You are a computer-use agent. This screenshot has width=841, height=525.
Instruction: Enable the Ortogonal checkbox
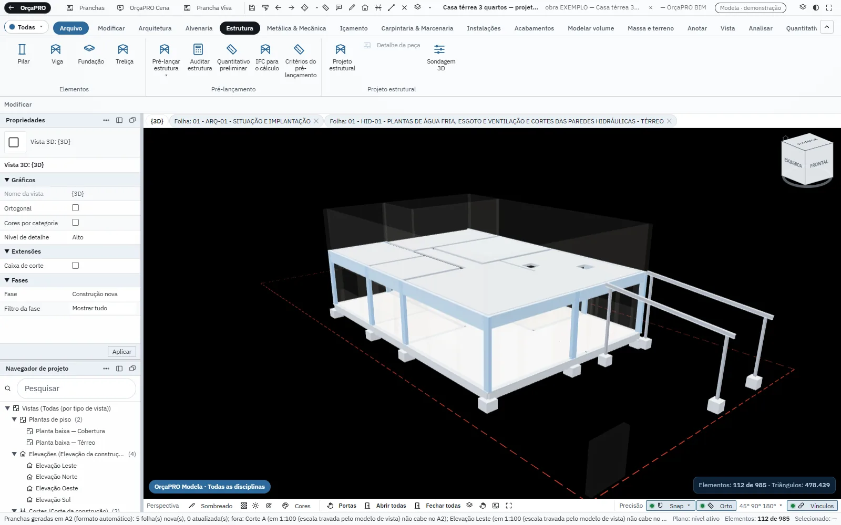[75, 208]
